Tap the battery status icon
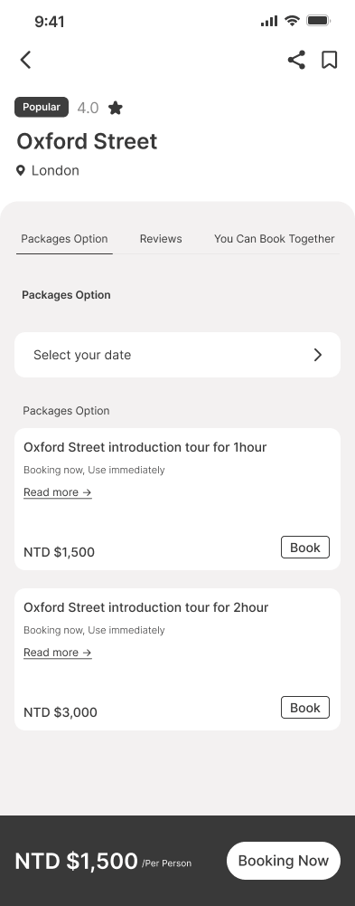The width and height of the screenshot is (355, 906). pyautogui.click(x=318, y=21)
